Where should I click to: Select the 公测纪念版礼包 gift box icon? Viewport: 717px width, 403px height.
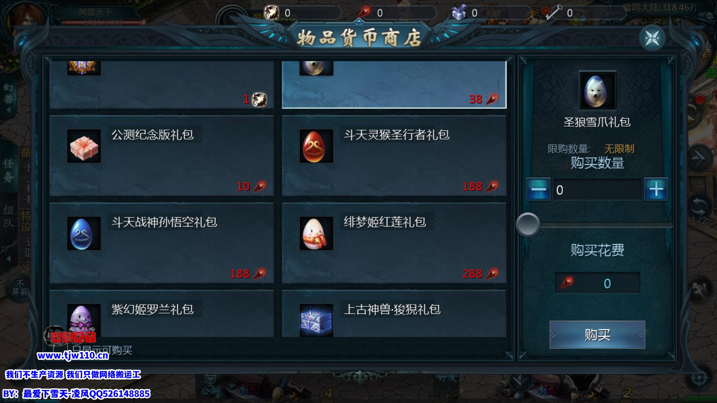click(84, 146)
